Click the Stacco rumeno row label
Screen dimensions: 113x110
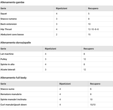pos(27,19)
